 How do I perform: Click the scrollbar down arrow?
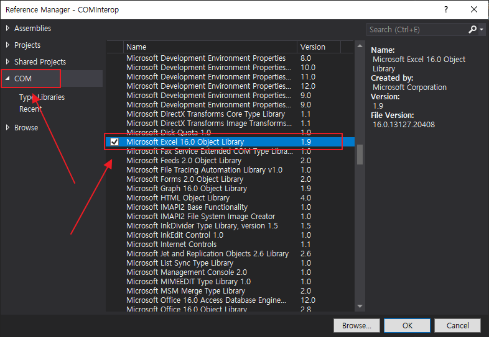360,306
